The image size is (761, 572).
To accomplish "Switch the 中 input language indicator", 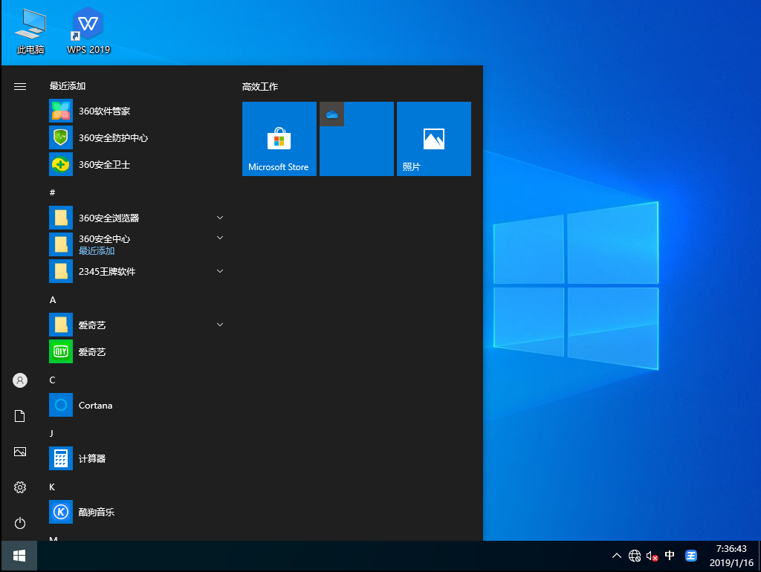I will (670, 556).
